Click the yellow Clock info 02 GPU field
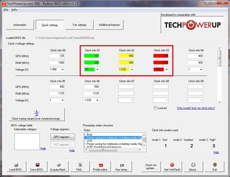 [126, 56]
